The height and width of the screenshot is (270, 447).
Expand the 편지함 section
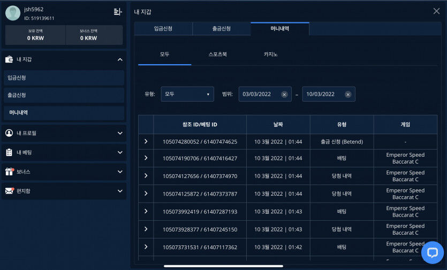(120, 191)
